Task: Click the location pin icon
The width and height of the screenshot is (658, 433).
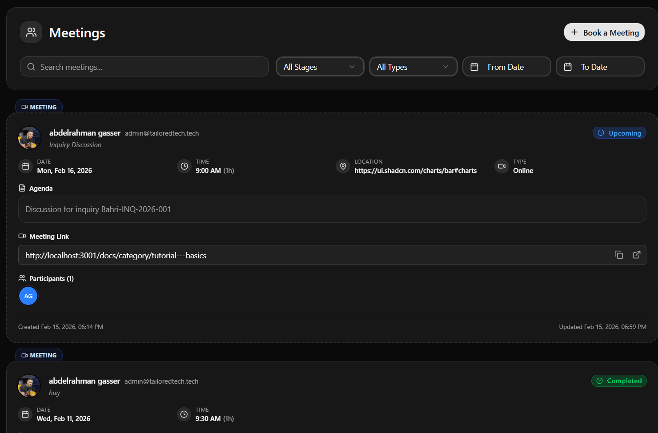Action: click(343, 166)
